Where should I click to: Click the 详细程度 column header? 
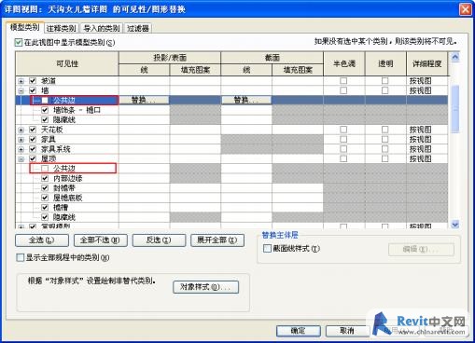426,63
